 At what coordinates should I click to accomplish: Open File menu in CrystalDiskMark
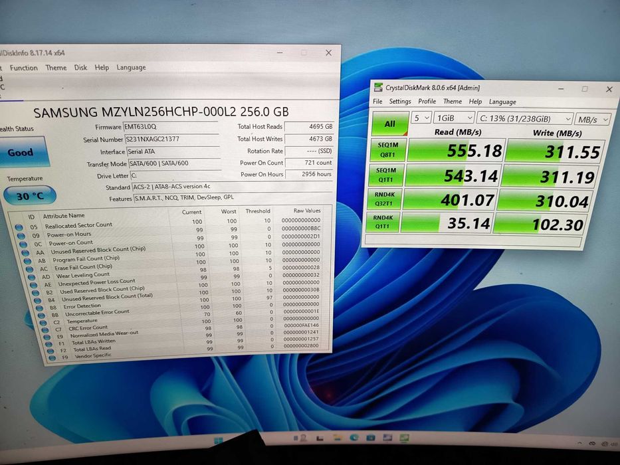click(x=377, y=101)
